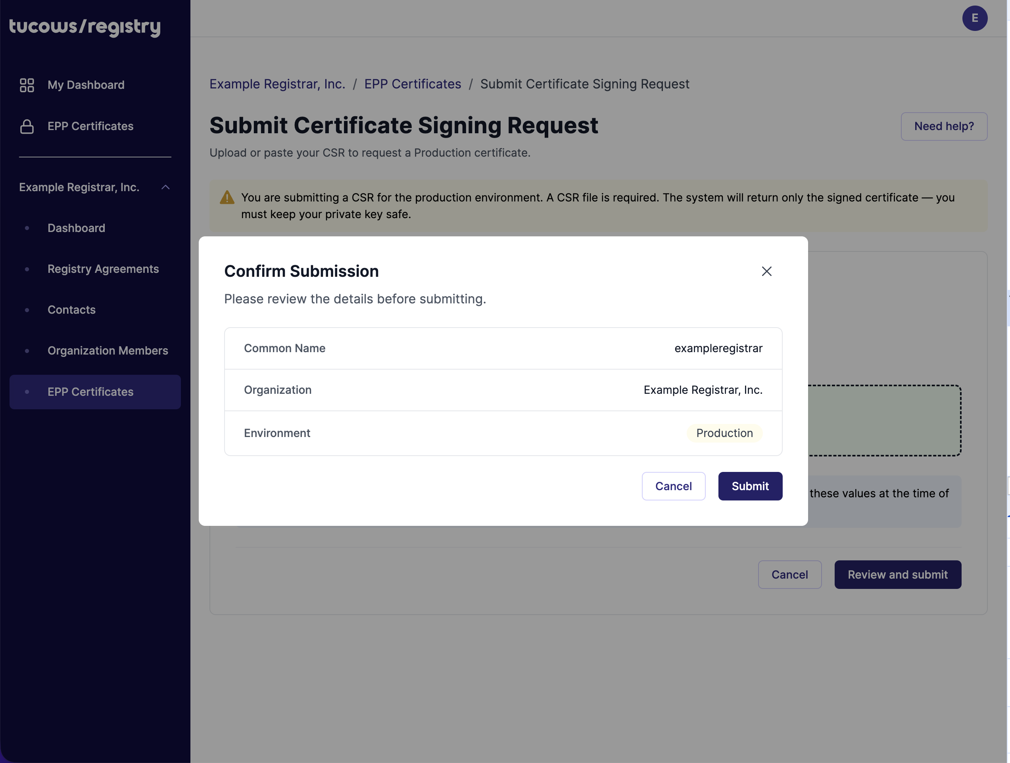Image resolution: width=1010 pixels, height=763 pixels.
Task: Open Organization Members page
Action: point(108,351)
